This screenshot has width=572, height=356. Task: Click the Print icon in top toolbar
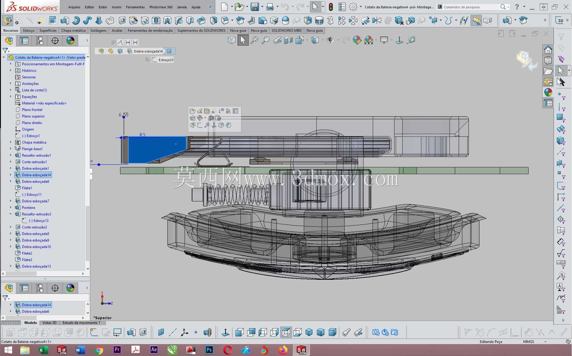tap(270, 7)
